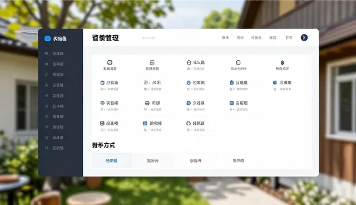Open the first link in the top-right header navigation
The width and height of the screenshot is (356, 205).
[225, 38]
